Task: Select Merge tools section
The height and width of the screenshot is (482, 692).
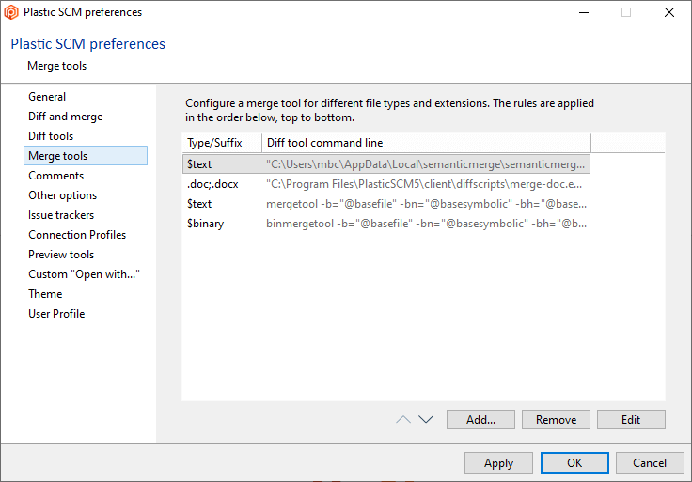Action: [x=86, y=156]
